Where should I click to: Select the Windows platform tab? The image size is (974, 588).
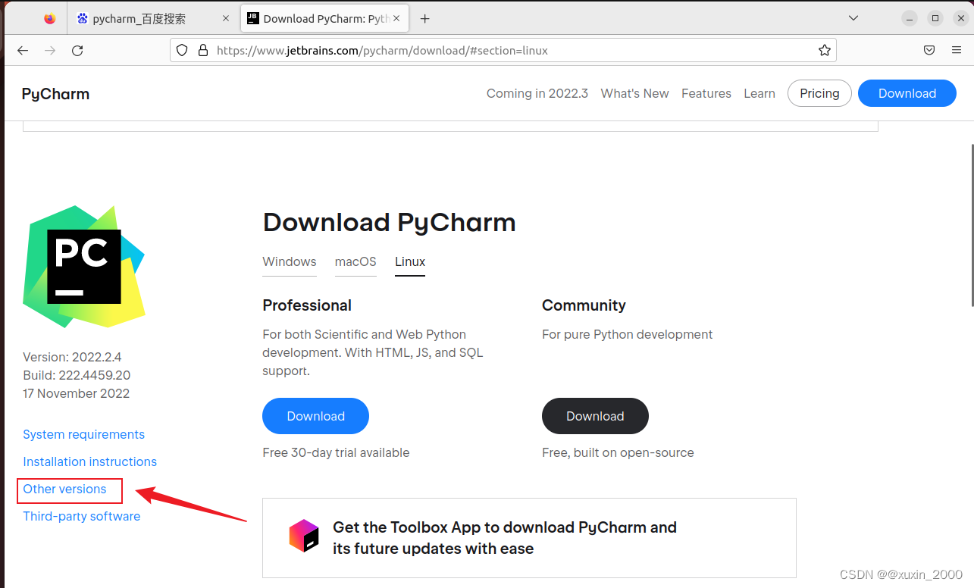[290, 261]
